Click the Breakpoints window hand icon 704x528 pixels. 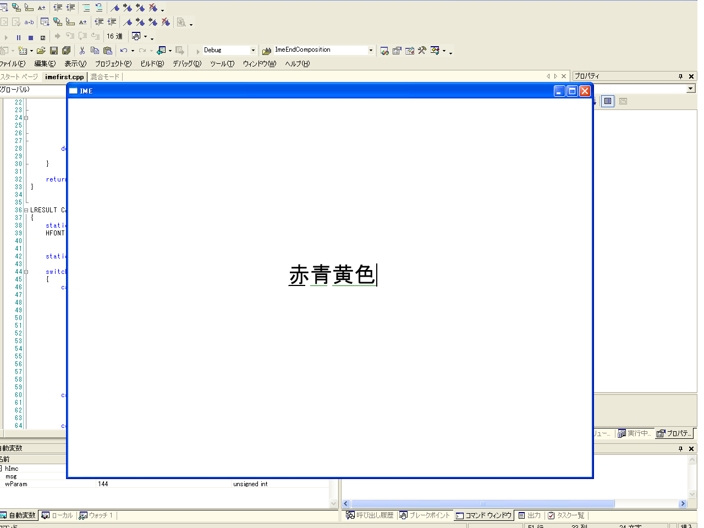[x=136, y=36]
